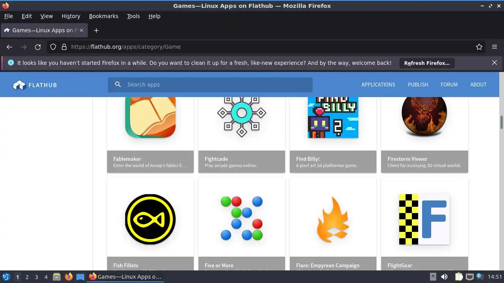Open the system start menu icon

pyautogui.click(x=6, y=277)
